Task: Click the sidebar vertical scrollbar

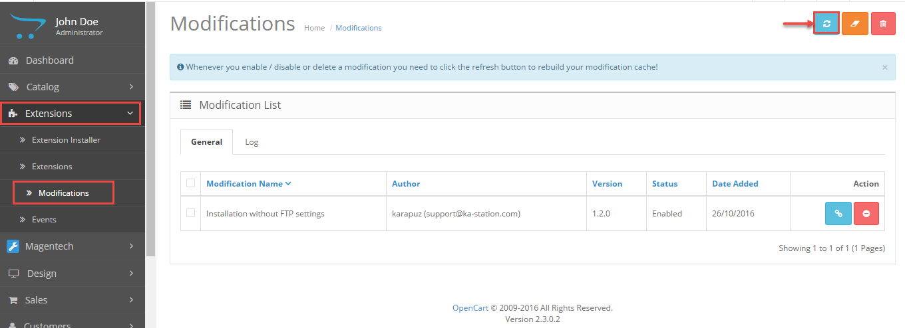Action: 150,133
